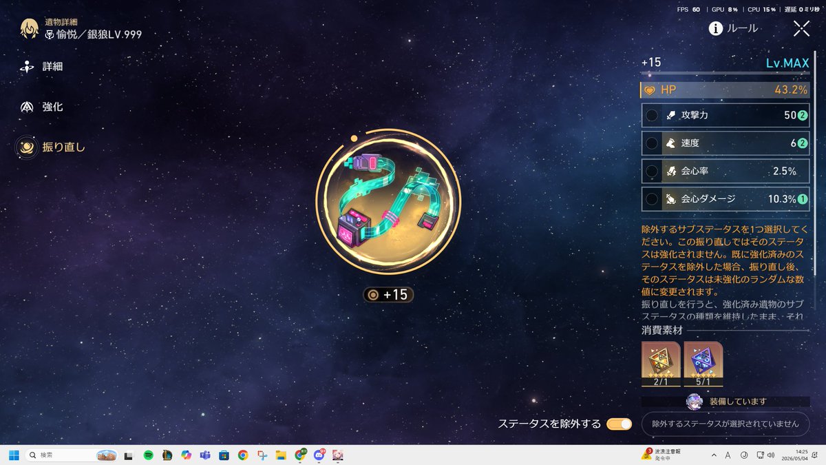
Task: Open the game's taskbar icon with pink-haired character
Action: (338, 455)
